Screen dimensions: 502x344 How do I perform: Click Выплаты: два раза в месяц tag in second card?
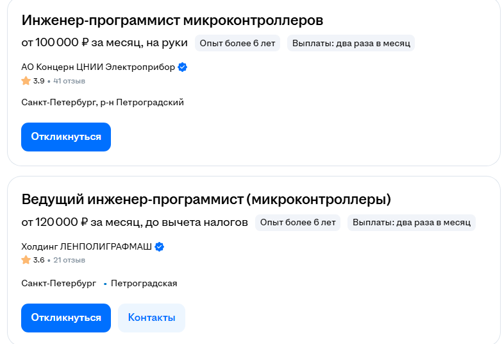pos(411,223)
